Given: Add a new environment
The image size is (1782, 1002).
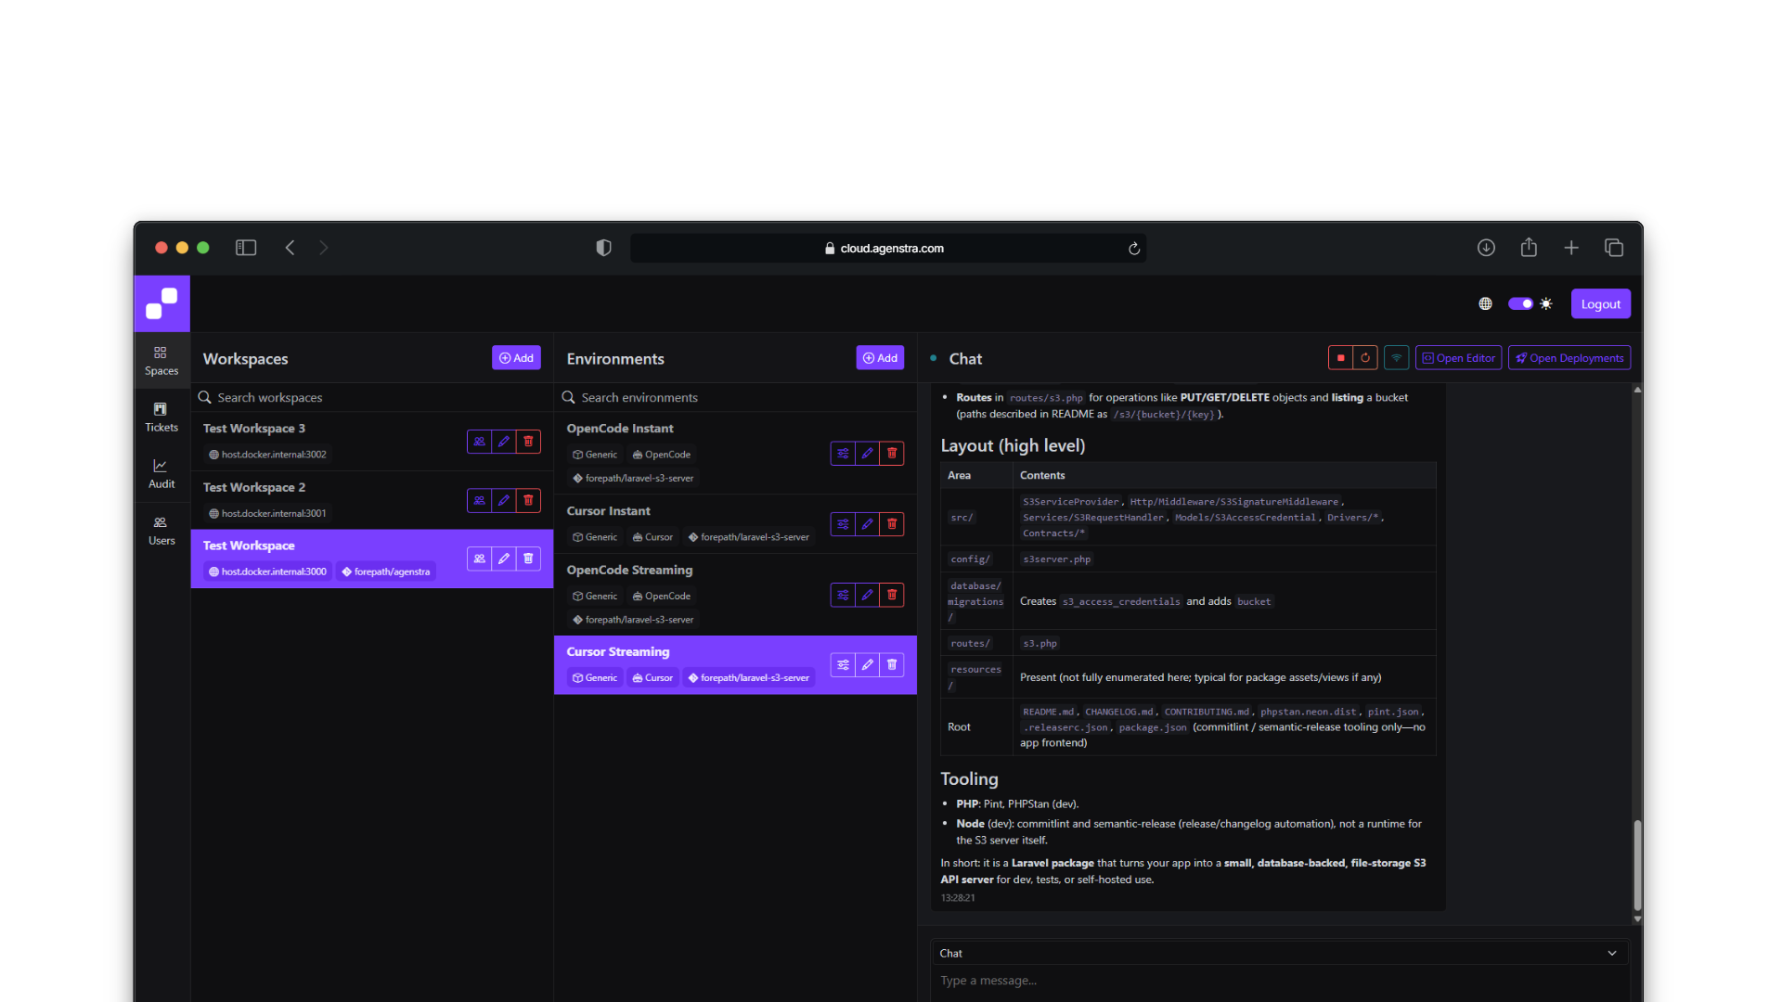Looking at the screenshot, I should [880, 358].
